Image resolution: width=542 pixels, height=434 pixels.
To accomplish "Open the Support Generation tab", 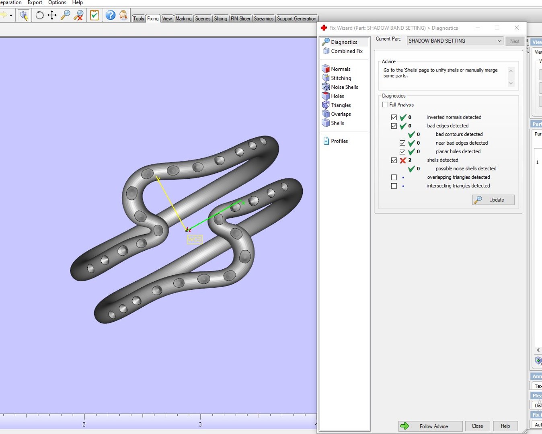I will click(x=297, y=18).
